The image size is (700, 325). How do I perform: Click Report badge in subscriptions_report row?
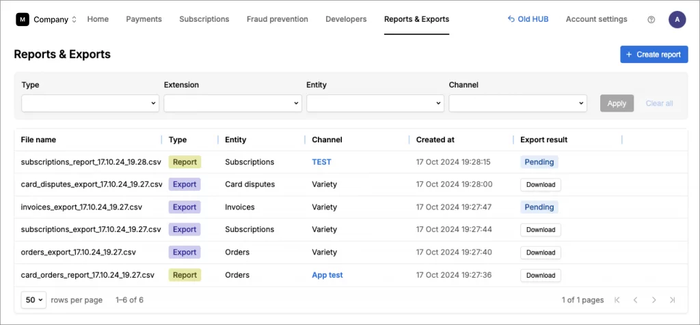185,162
